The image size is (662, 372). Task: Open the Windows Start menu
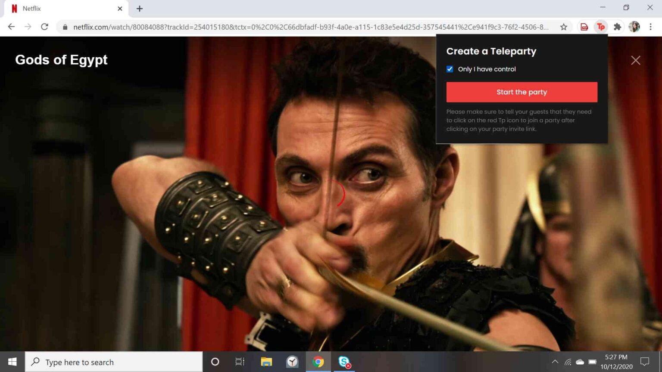pyautogui.click(x=12, y=362)
